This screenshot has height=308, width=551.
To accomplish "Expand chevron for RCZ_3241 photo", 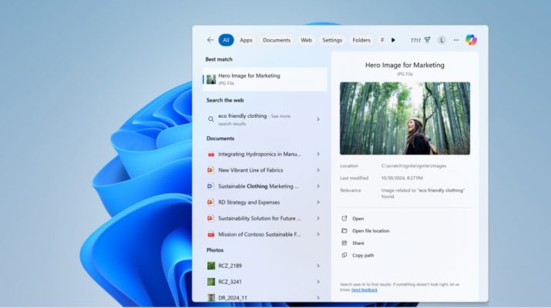I will (x=318, y=282).
